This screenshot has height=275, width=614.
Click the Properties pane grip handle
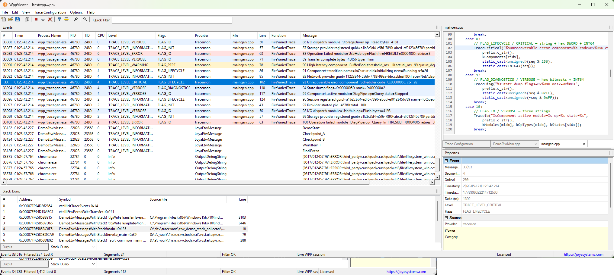[611, 153]
